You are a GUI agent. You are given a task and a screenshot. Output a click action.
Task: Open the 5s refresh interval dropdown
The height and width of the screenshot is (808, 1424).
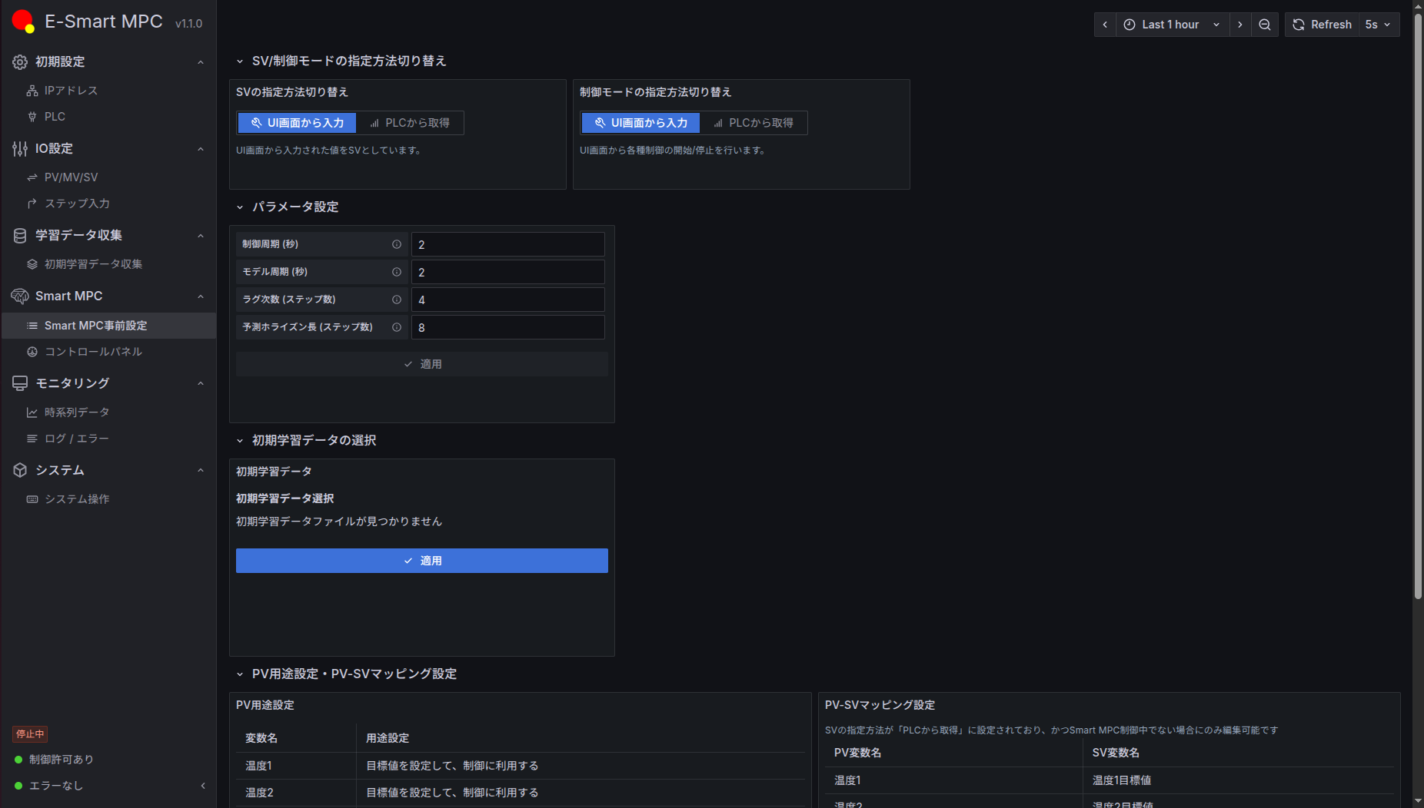1379,25
